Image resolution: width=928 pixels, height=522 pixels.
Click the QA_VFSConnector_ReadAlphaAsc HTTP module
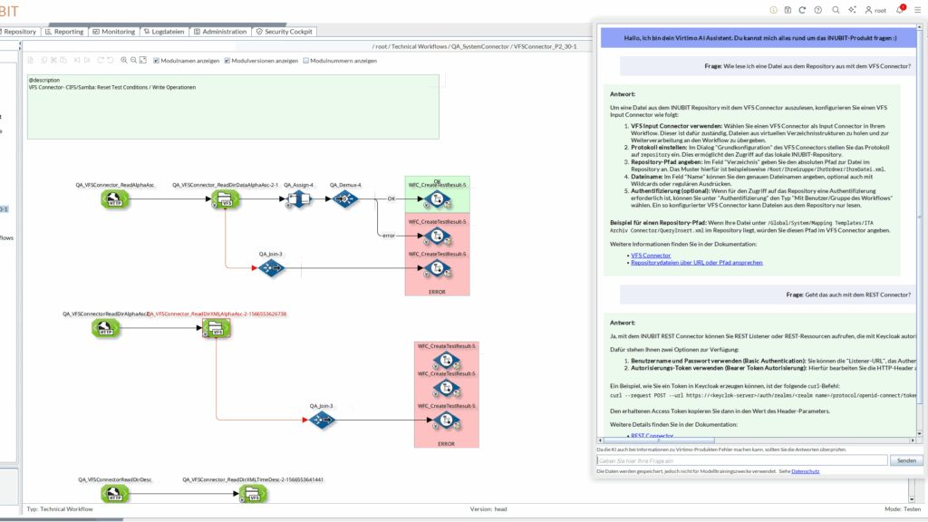click(x=115, y=198)
